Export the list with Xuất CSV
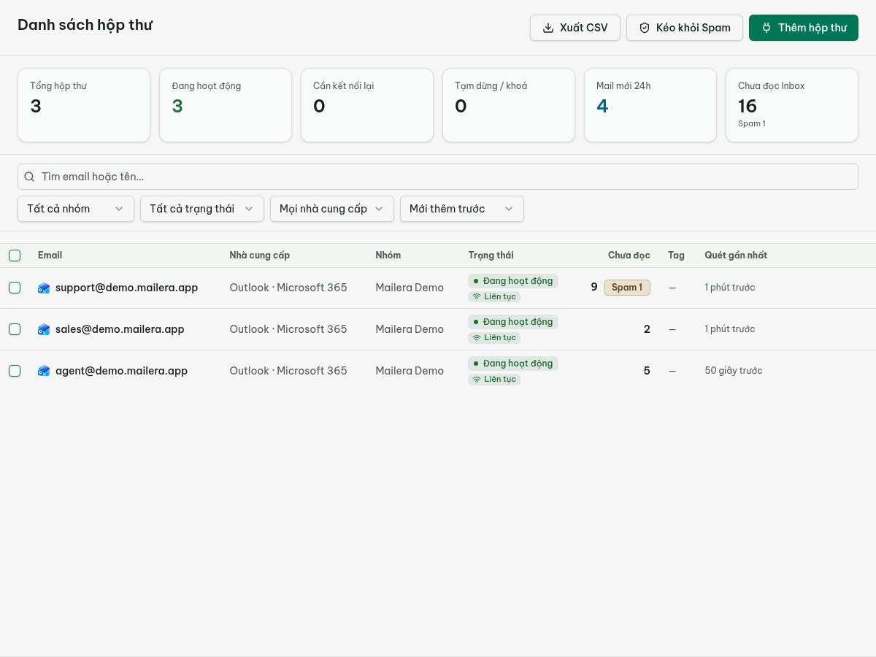 (575, 28)
